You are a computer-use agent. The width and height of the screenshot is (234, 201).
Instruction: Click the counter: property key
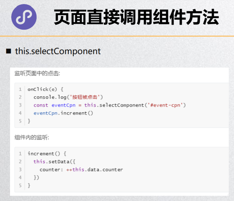pyautogui.click(x=51, y=170)
